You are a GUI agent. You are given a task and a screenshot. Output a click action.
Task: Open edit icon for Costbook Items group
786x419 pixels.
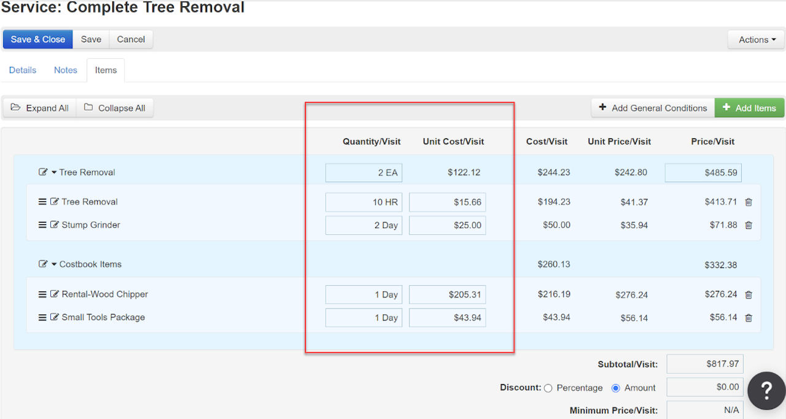pyautogui.click(x=43, y=264)
